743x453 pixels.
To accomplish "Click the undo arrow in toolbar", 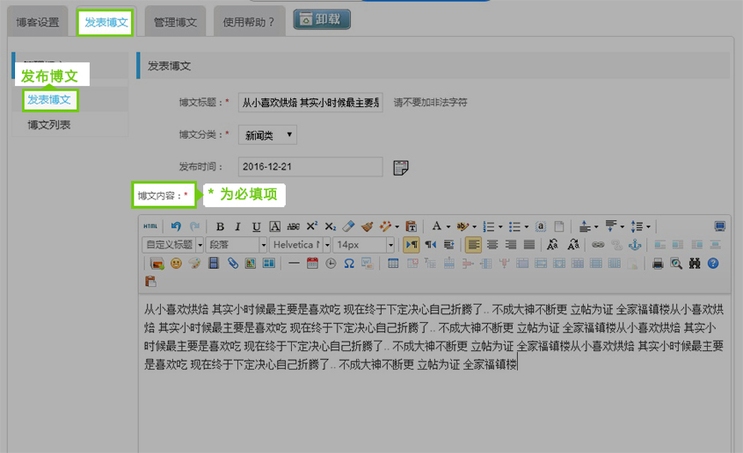I will click(177, 226).
